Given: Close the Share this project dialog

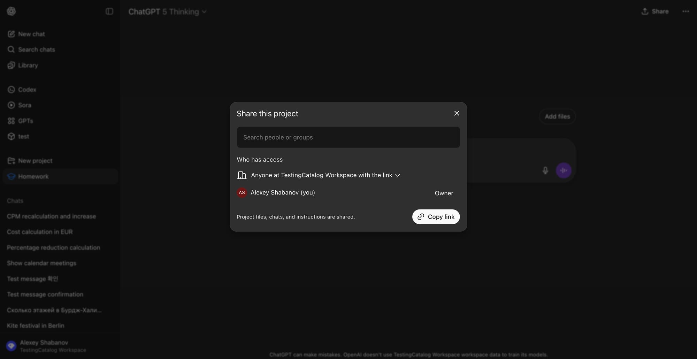Looking at the screenshot, I should [457, 113].
